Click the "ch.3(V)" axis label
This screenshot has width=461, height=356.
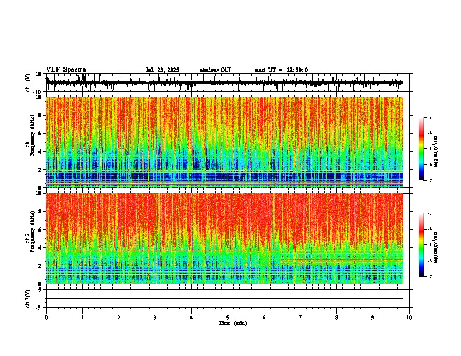point(28,298)
